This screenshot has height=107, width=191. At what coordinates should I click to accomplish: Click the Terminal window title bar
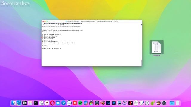click(92, 21)
